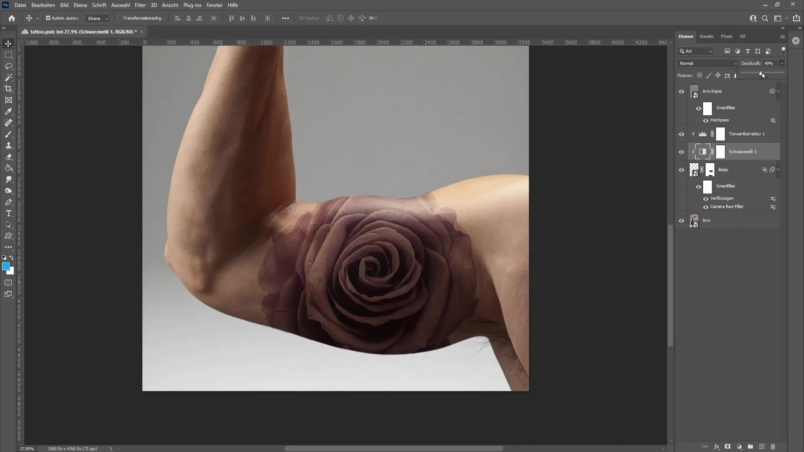Image resolution: width=804 pixels, height=452 pixels.
Task: Select the Healing Brush tool
Action: pyautogui.click(x=8, y=123)
